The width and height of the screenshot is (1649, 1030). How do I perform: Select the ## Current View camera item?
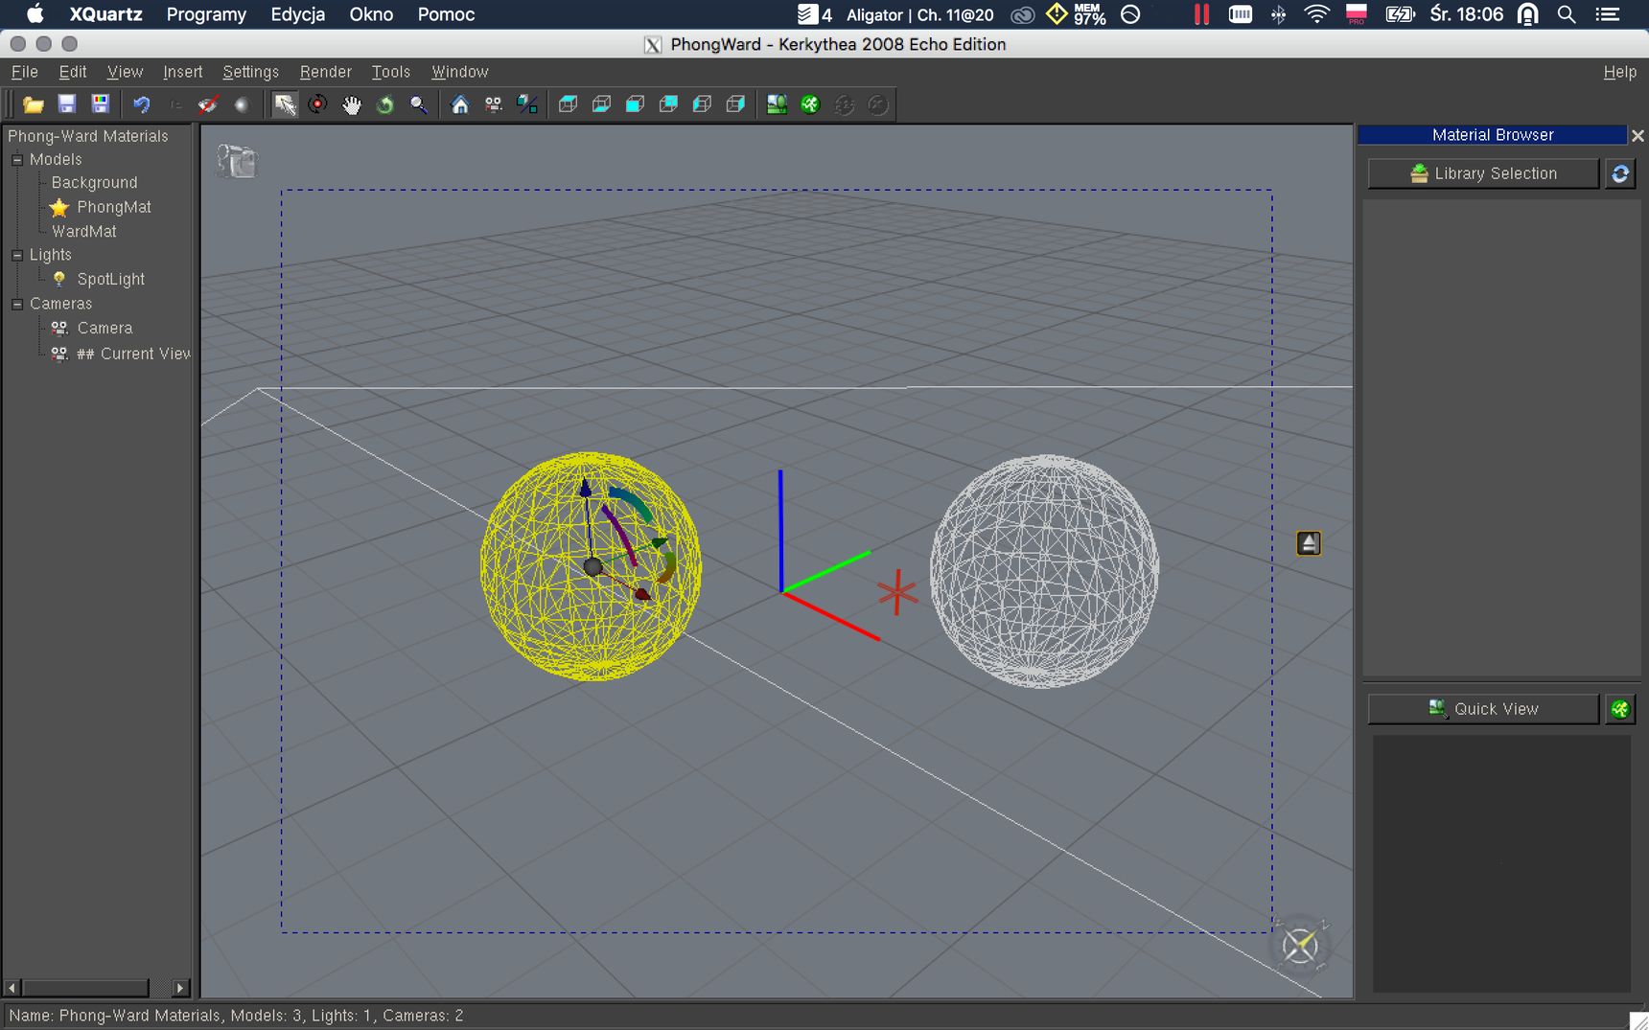pyautogui.click(x=133, y=354)
